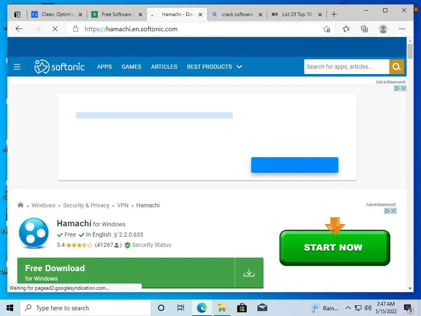Click the Softonic search input field

[346, 67]
